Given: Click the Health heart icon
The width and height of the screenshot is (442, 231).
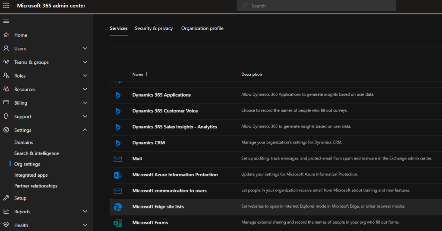Looking at the screenshot, I should point(6,225).
